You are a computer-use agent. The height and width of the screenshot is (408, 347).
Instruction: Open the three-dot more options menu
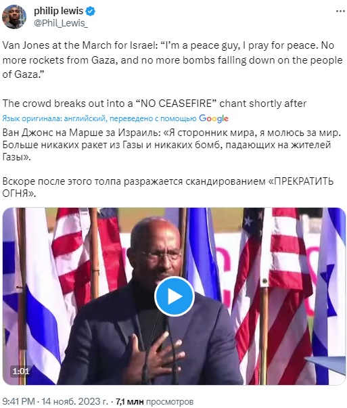340,12
